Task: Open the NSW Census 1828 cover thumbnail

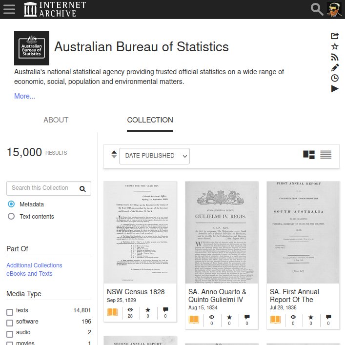Action: (x=140, y=232)
